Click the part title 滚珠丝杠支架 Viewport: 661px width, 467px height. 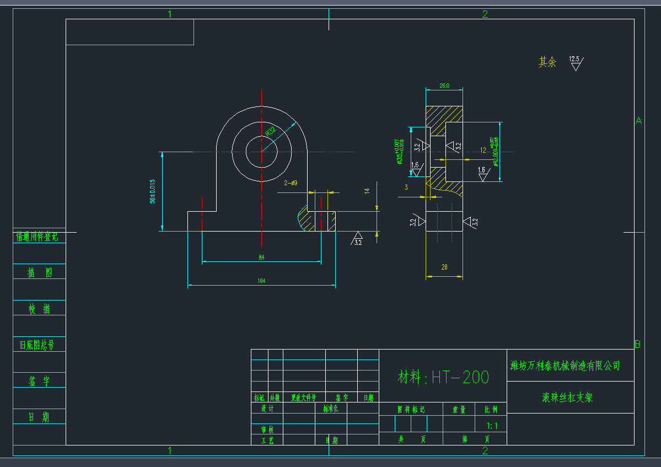567,397
